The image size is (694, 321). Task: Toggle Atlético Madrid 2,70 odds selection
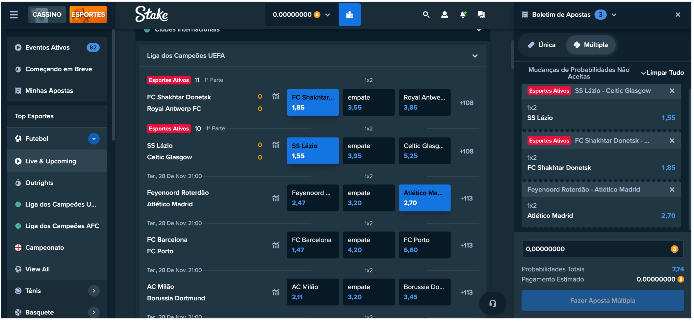pos(424,198)
